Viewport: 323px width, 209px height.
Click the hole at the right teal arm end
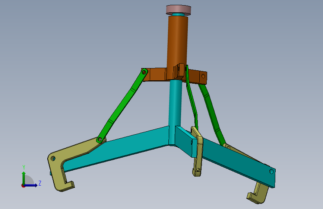tap(272, 171)
